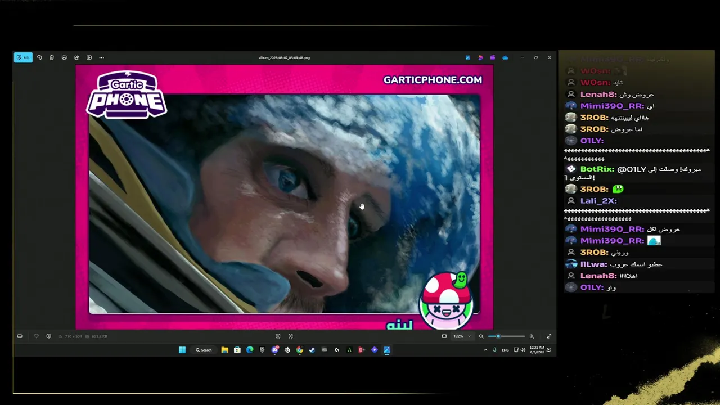Show file info using the info icon

pyautogui.click(x=48, y=336)
